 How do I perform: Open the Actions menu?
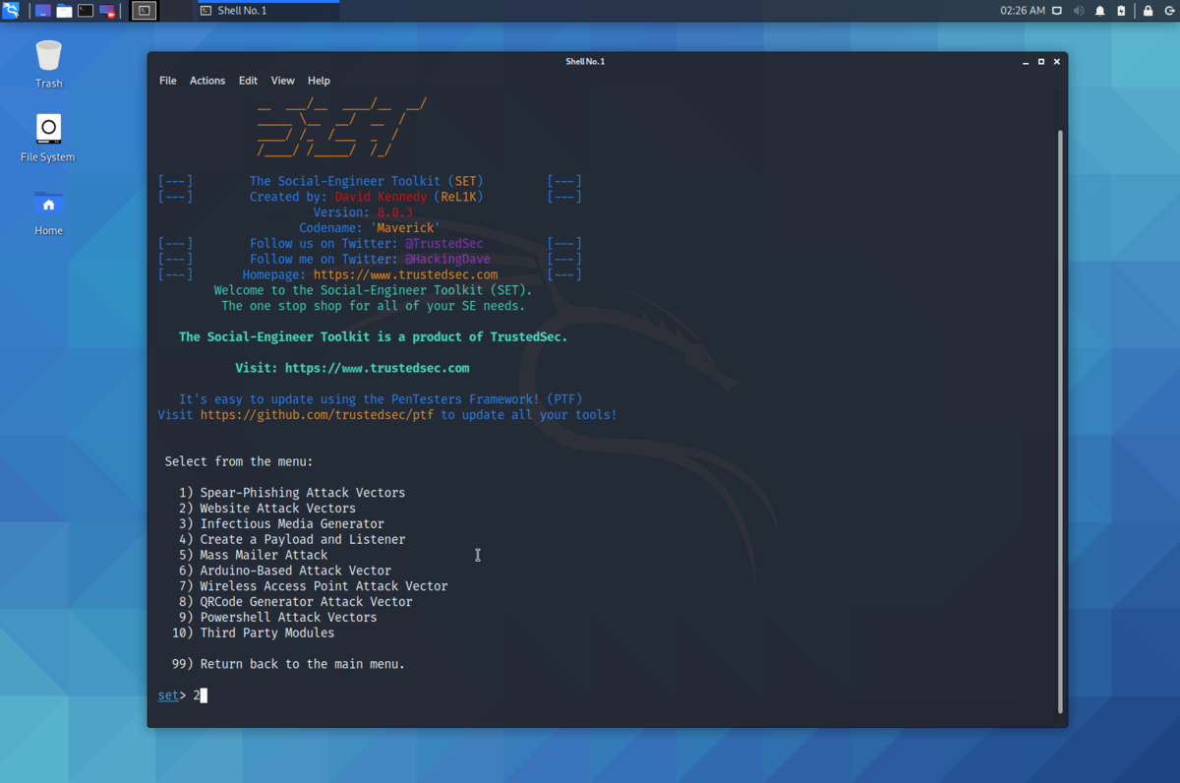207,81
